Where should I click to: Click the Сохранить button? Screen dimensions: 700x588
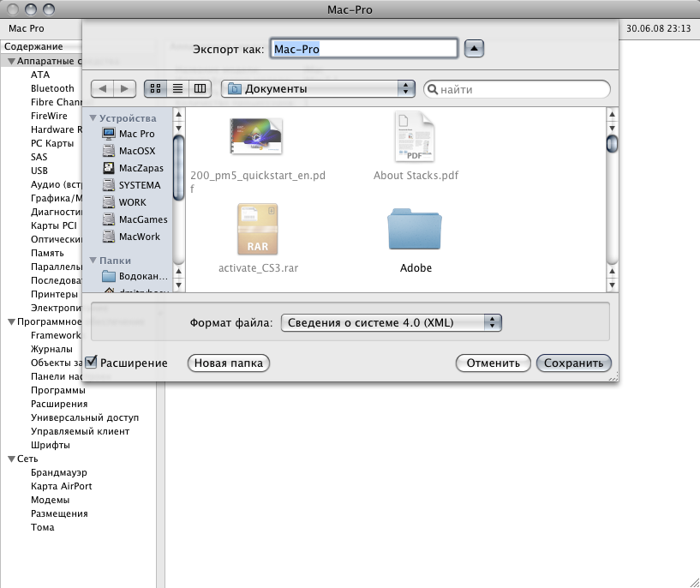[x=574, y=363]
